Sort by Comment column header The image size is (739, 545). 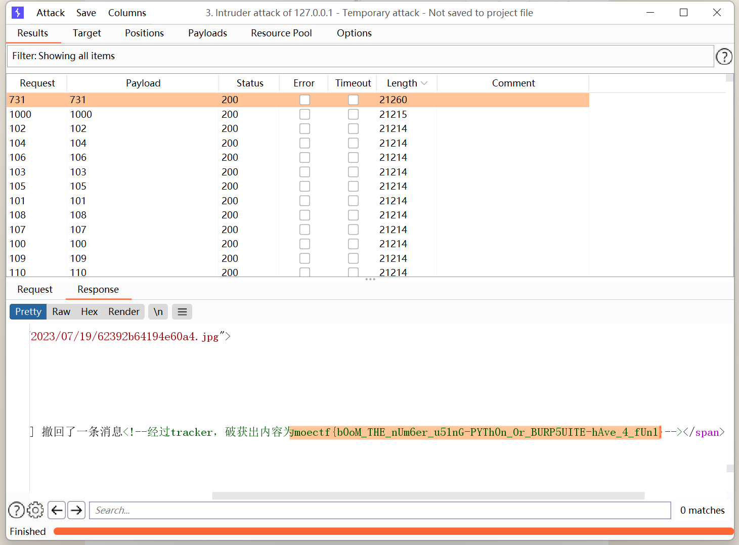(x=513, y=83)
